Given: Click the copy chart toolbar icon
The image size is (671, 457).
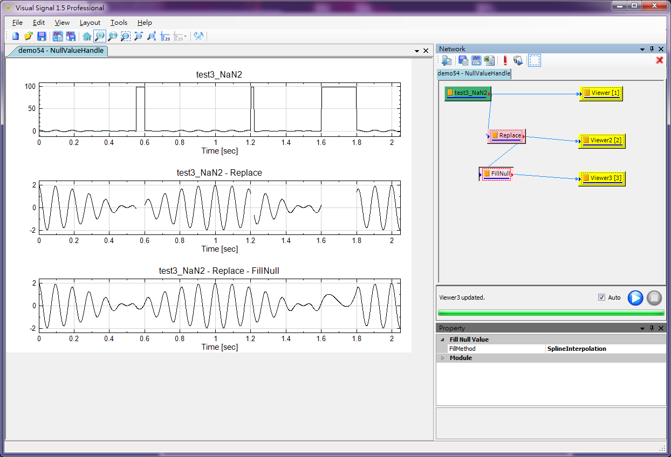Looking at the screenshot, I should click(58, 36).
